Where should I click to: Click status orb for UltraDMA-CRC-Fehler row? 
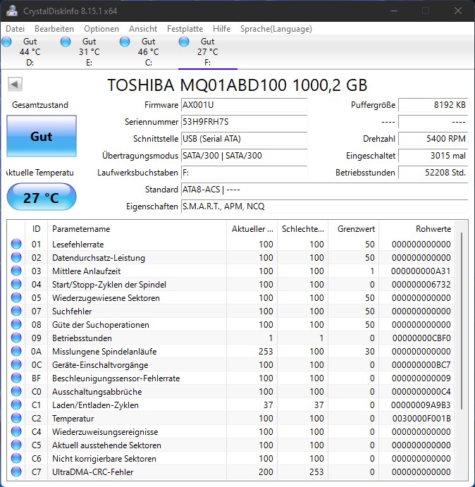coord(16,471)
